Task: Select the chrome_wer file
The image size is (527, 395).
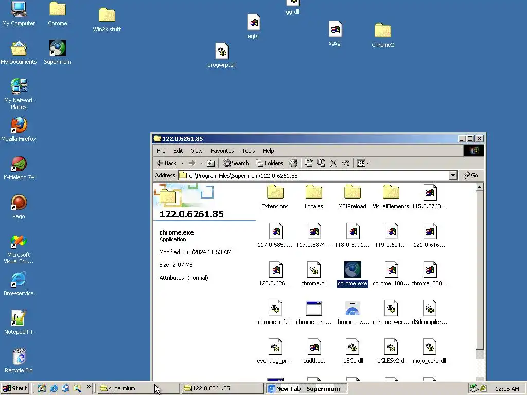Action: pos(391,313)
